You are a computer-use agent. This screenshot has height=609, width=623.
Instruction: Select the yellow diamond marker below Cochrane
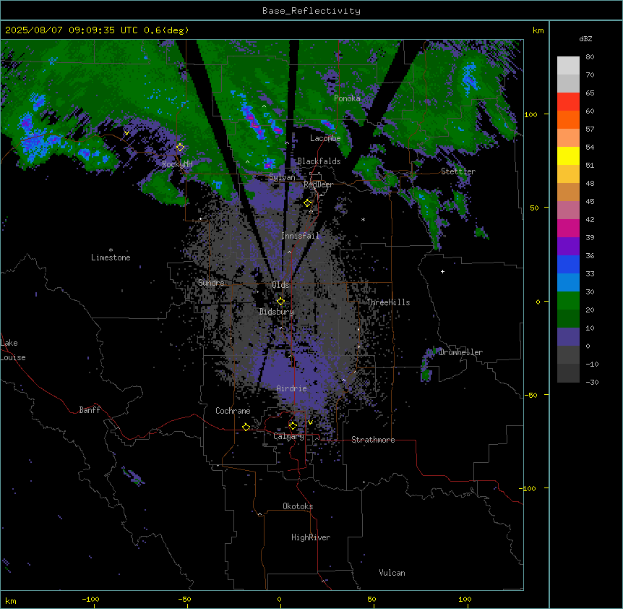point(246,427)
